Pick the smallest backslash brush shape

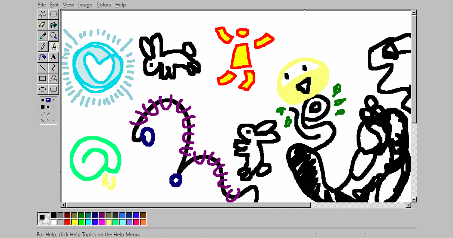pos(54,121)
